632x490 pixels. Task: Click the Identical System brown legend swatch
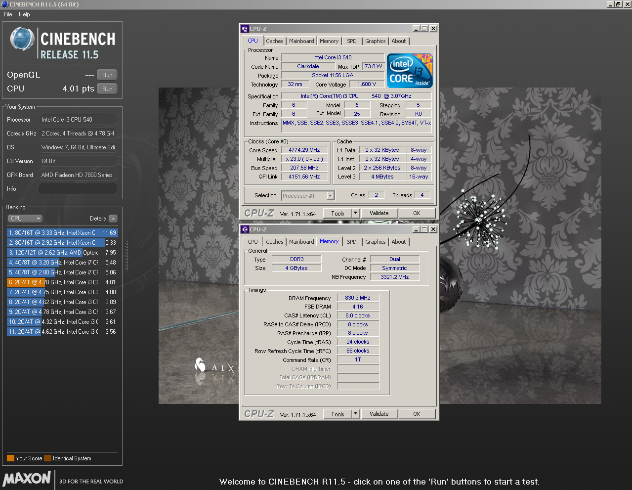47,458
